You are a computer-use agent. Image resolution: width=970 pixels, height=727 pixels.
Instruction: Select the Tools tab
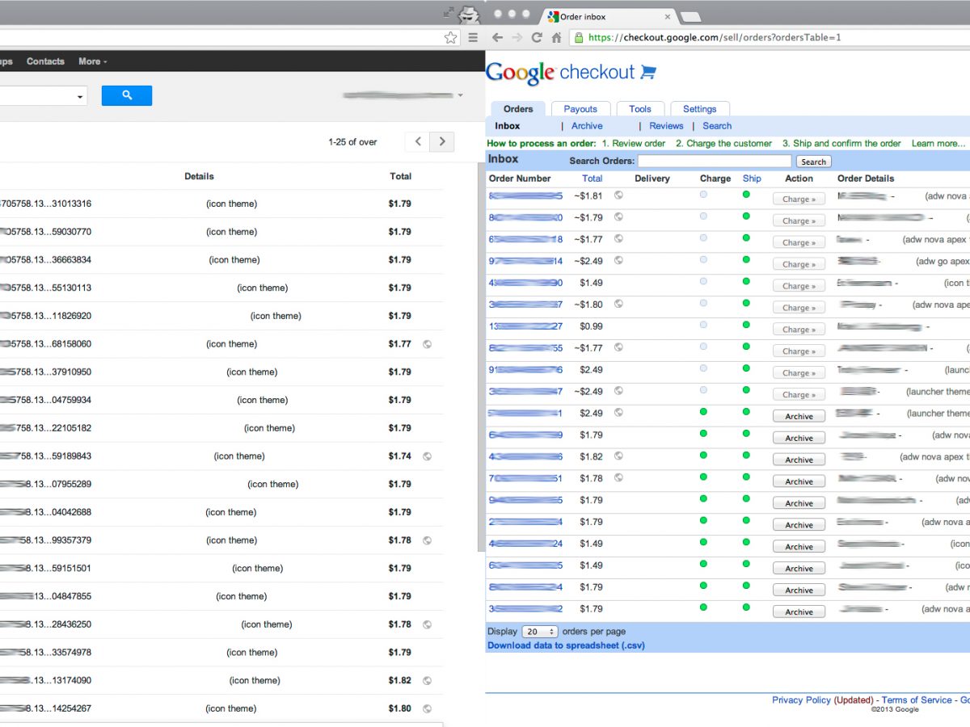(639, 109)
